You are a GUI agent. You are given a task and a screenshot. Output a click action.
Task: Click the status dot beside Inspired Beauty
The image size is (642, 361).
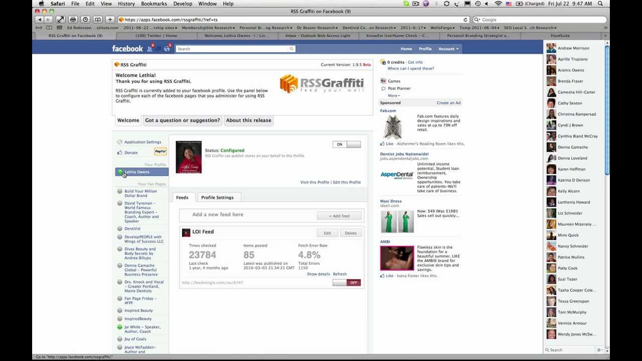pos(119,311)
